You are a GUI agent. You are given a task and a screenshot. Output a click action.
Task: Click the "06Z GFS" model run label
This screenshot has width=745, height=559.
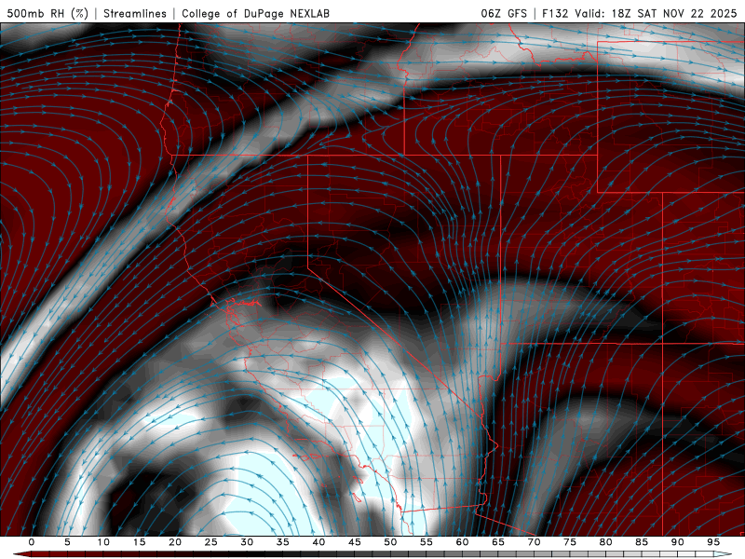pos(504,13)
